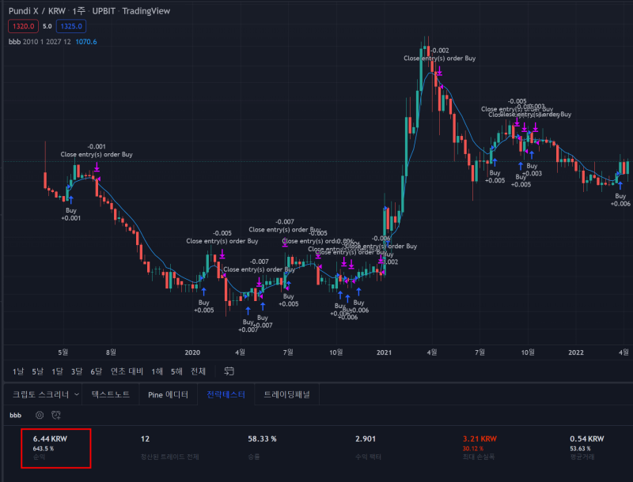Screen dimensions: 633x482
Task: Click the 30.12 % drawdown percentage
Action: pos(472,449)
